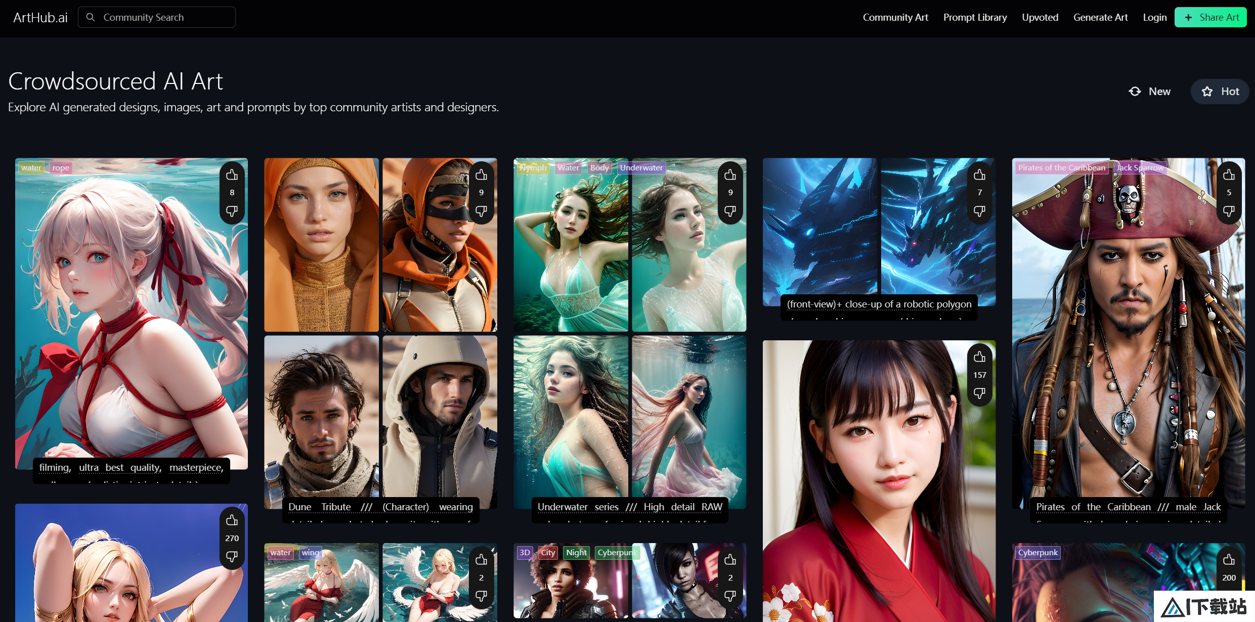Sort artwork by Hot

pos(1220,92)
